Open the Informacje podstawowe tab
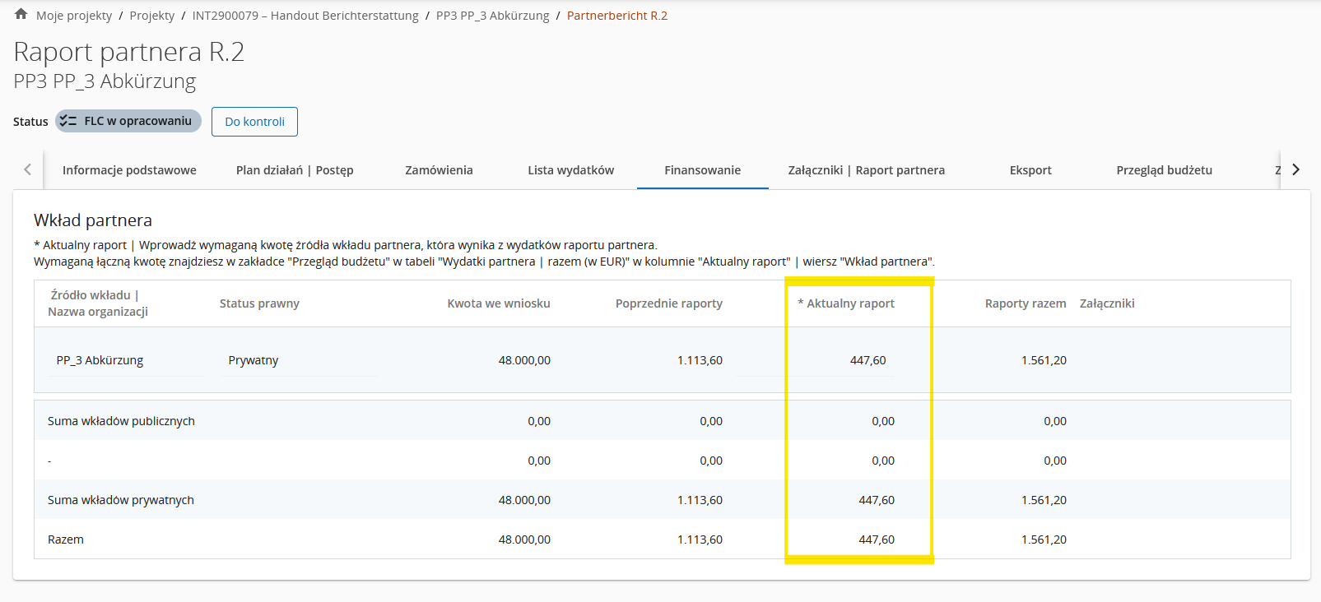The height and width of the screenshot is (602, 1321). click(x=129, y=170)
